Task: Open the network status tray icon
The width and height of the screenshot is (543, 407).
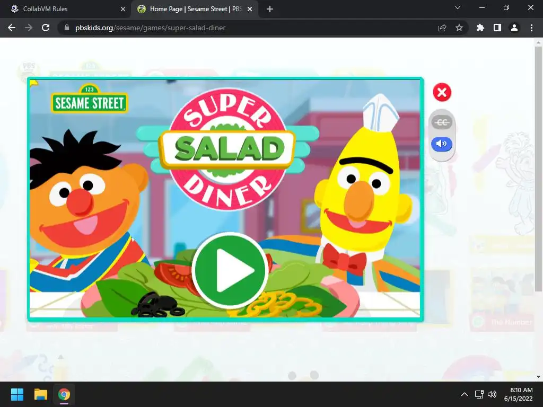Action: [479, 394]
